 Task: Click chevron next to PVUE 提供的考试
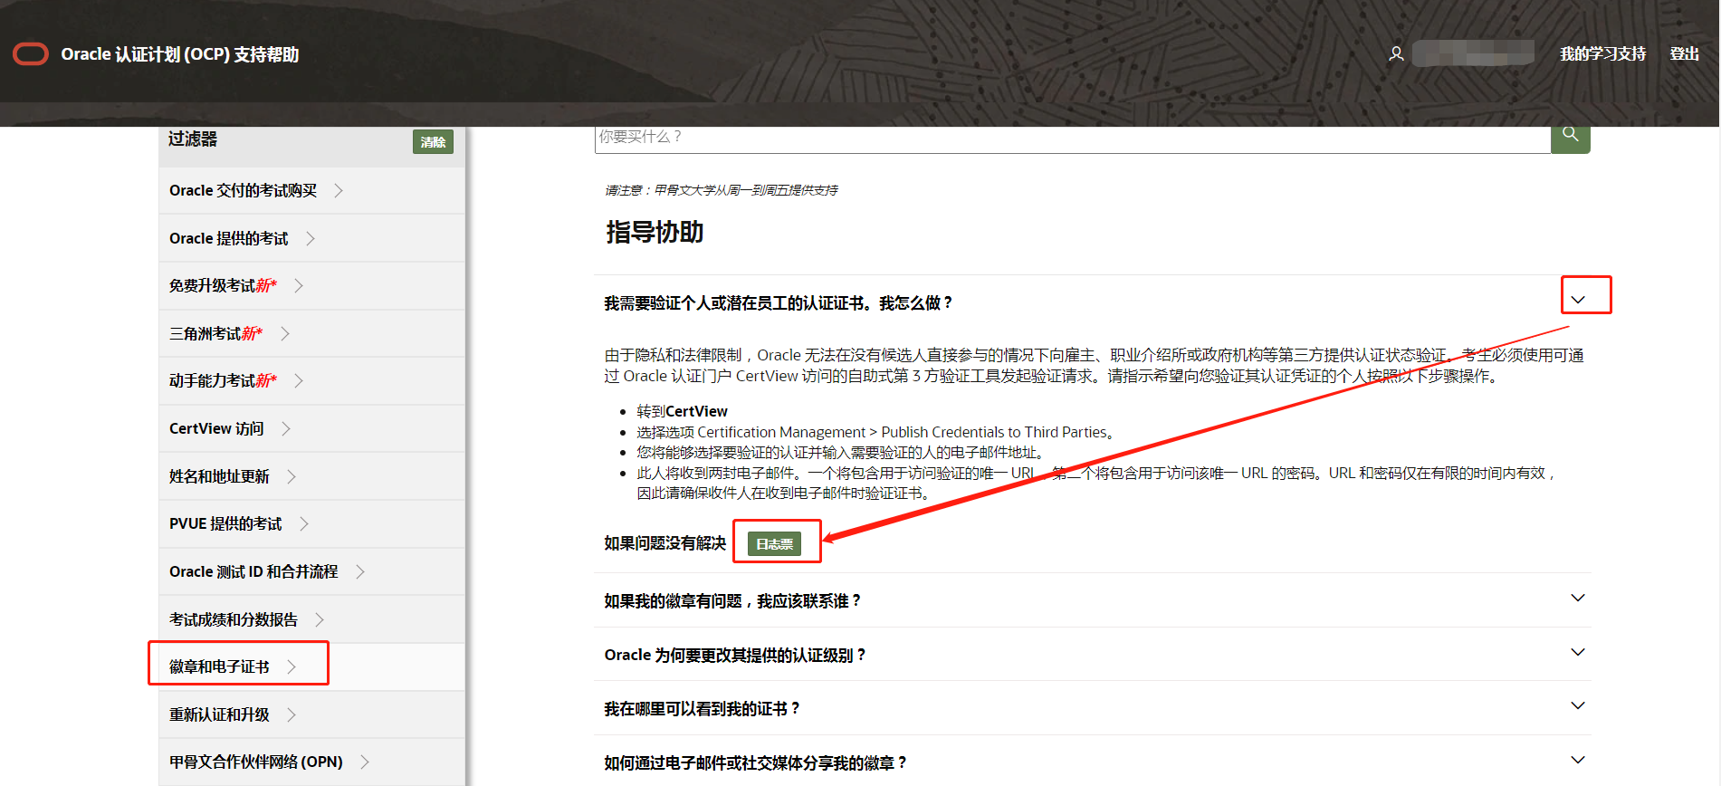click(303, 523)
